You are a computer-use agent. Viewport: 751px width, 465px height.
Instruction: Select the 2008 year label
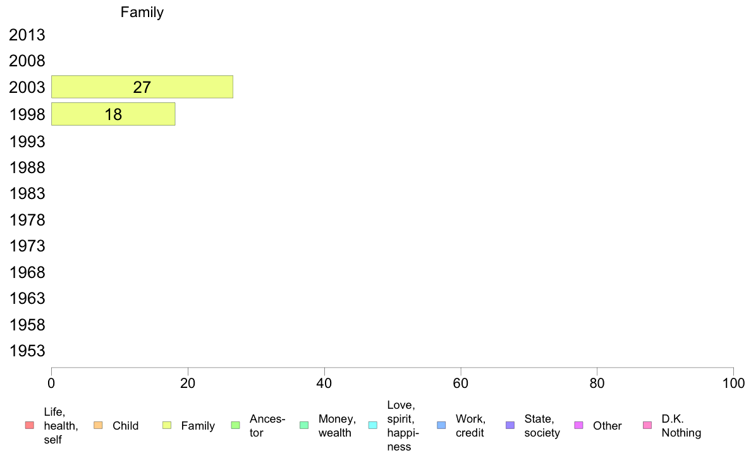tap(27, 61)
